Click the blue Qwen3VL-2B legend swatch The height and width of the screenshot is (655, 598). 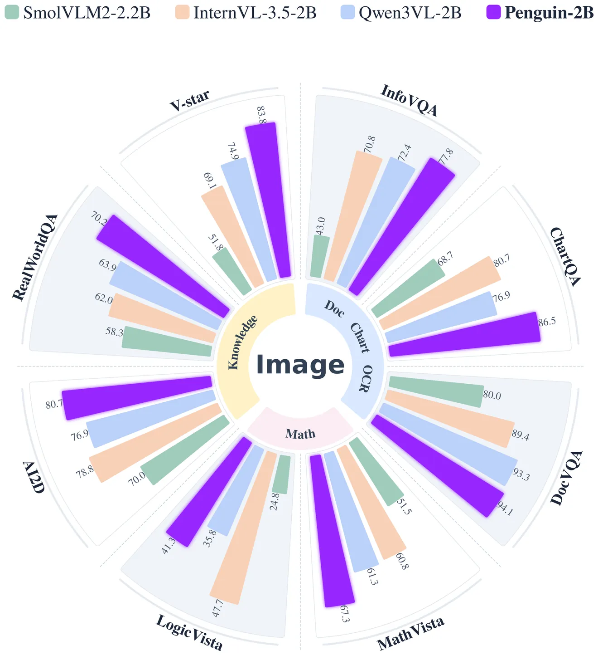coord(347,12)
